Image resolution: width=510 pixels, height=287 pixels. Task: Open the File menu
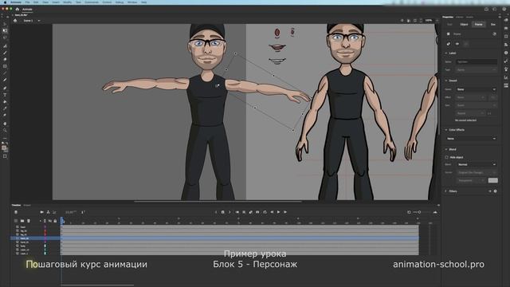click(27, 2)
